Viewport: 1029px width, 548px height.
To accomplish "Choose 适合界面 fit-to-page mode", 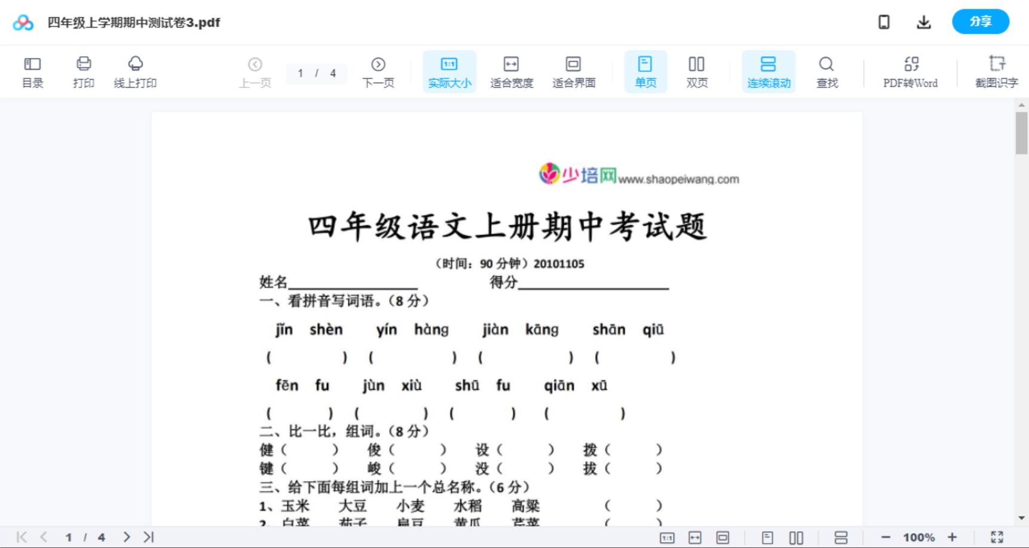I will (574, 71).
